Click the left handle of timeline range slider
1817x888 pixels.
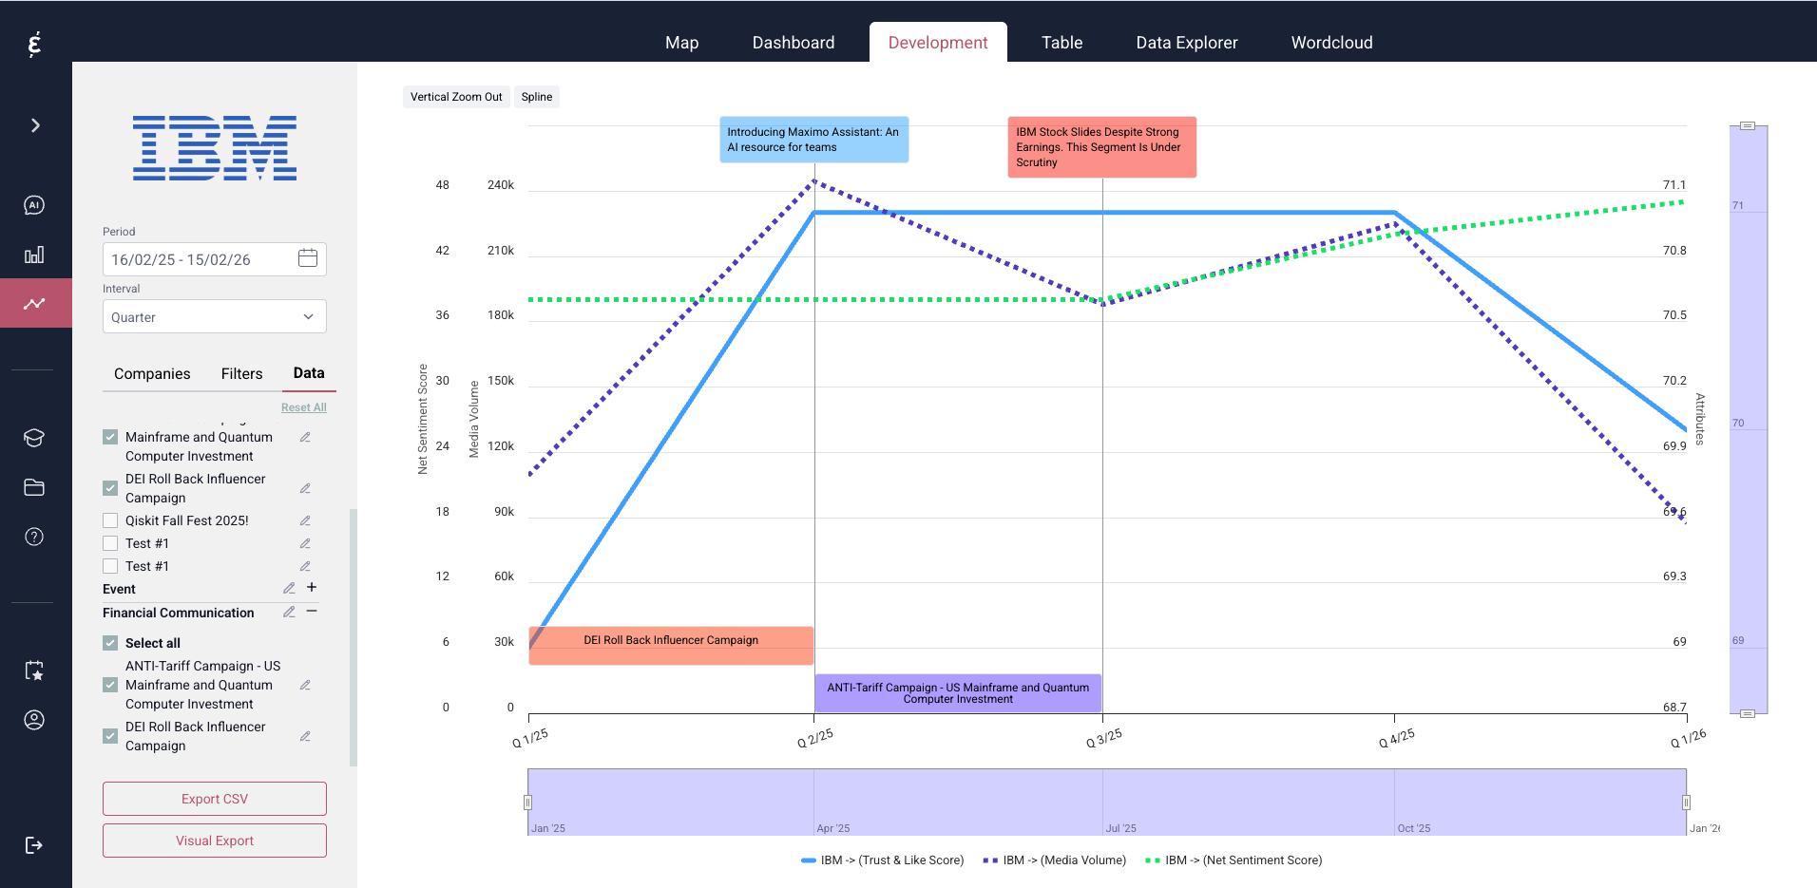[528, 803]
